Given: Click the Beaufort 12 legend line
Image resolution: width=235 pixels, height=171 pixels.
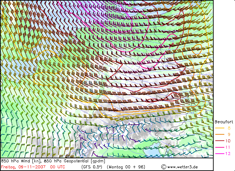Looking at the screenshot, I should tap(219, 153).
